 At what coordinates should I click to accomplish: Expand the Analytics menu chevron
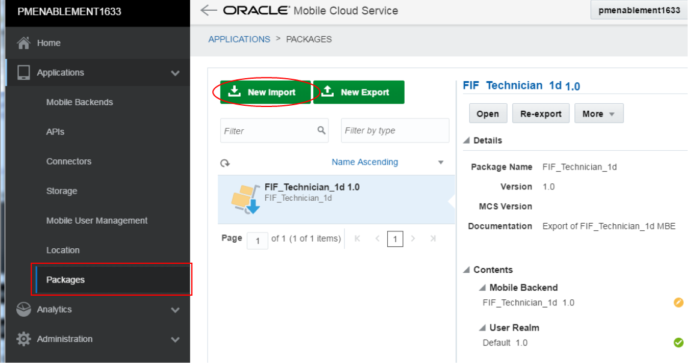(x=175, y=310)
